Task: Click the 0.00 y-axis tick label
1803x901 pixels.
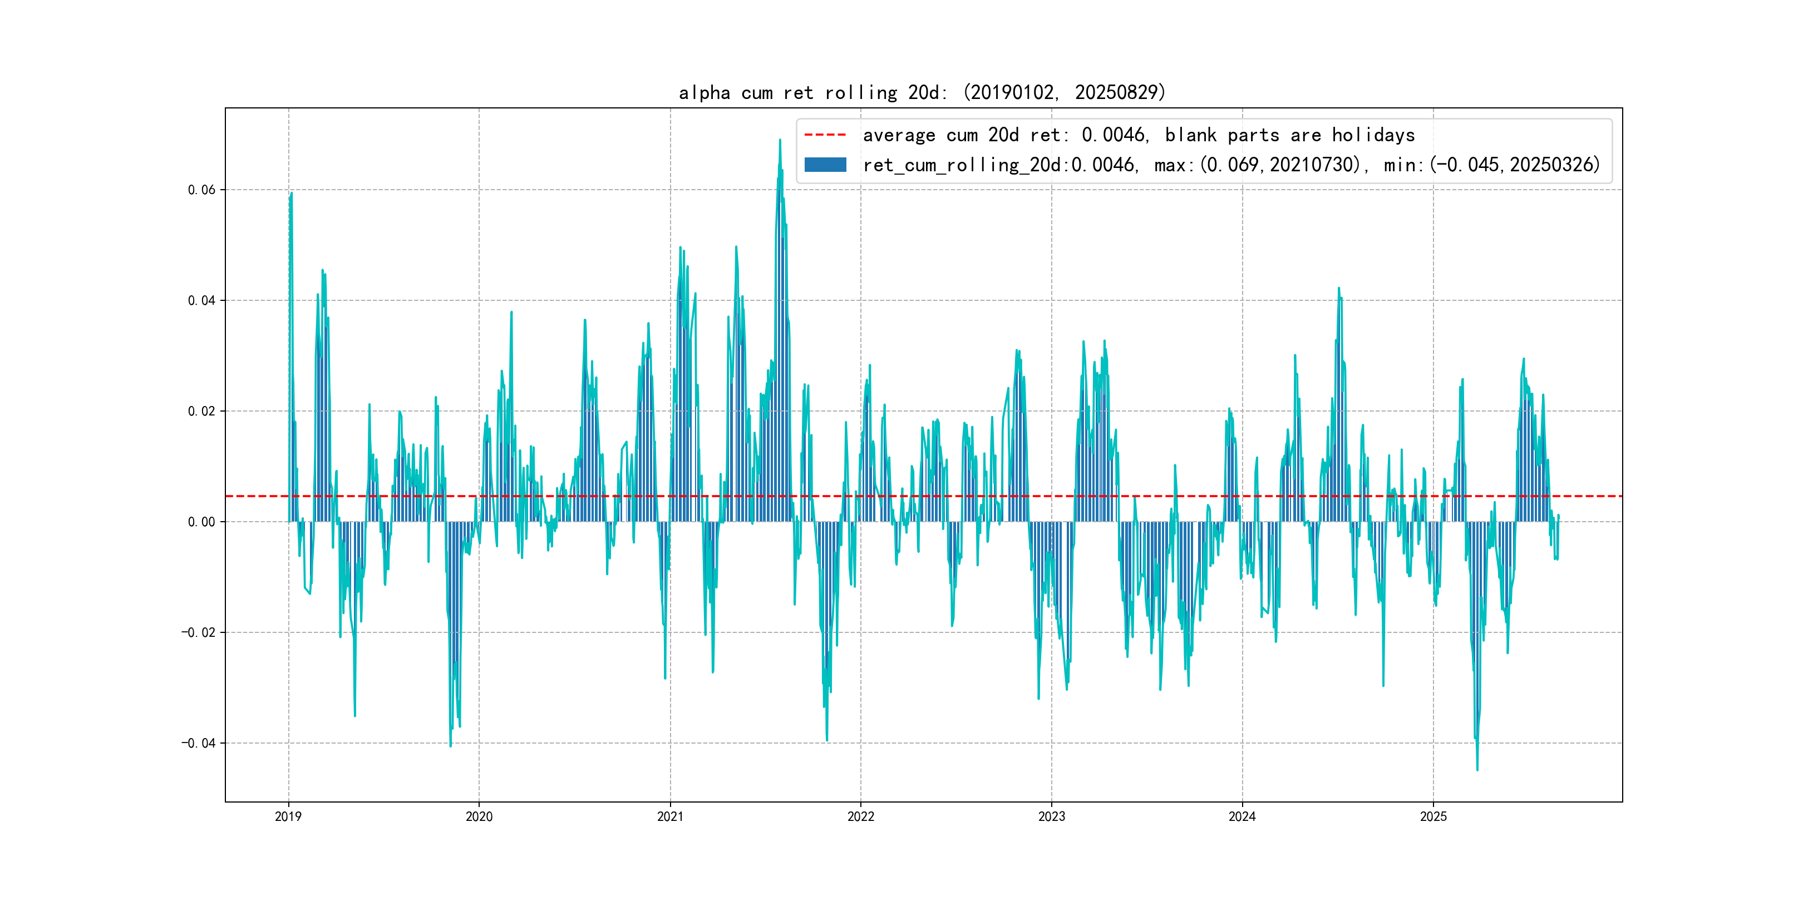Action: tap(201, 522)
